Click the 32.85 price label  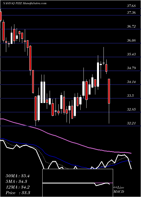(131, 109)
